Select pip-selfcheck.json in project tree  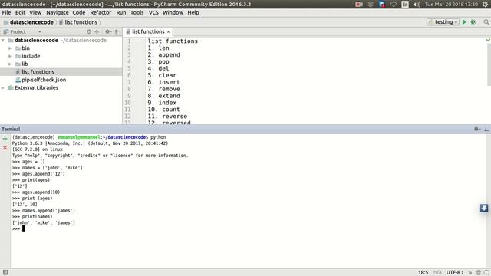[61, 80]
